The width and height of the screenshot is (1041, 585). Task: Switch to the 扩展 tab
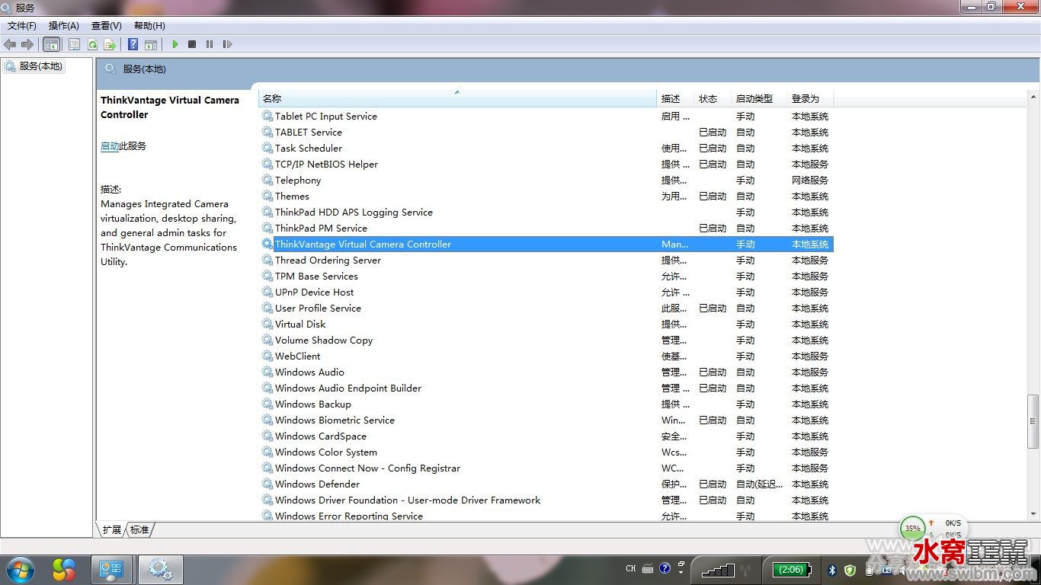(x=112, y=529)
